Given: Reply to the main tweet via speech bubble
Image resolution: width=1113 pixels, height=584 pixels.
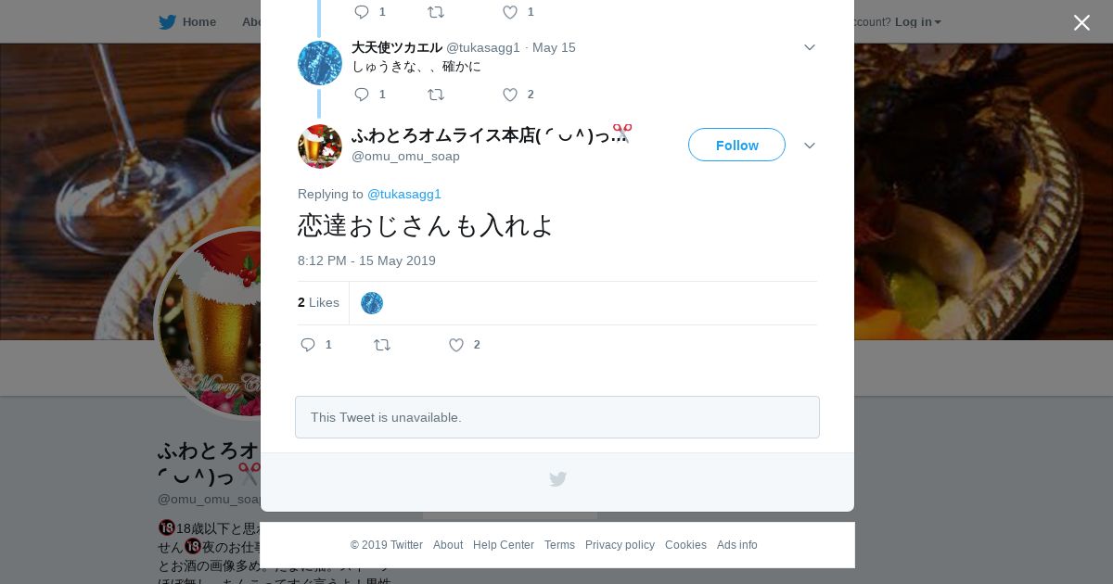Looking at the screenshot, I should click(308, 345).
